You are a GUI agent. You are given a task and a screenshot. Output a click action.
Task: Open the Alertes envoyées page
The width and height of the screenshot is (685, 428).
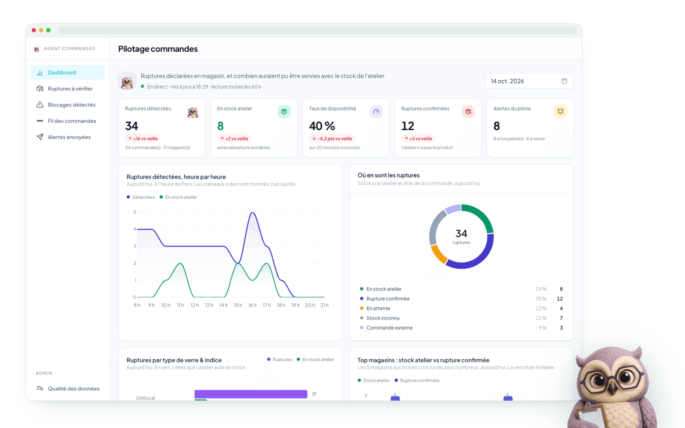tap(68, 137)
